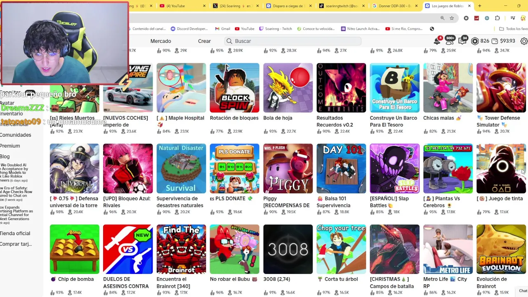Open a new browser tab

(x=479, y=6)
